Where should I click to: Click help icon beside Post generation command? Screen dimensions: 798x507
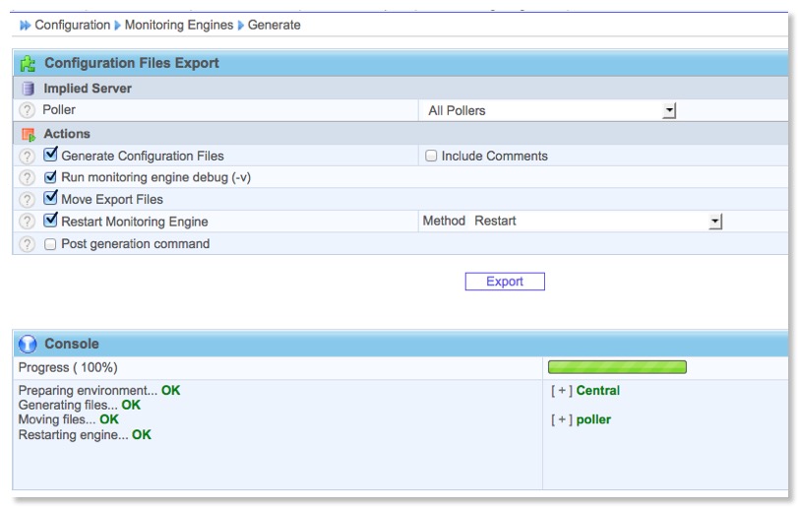pyautogui.click(x=28, y=244)
